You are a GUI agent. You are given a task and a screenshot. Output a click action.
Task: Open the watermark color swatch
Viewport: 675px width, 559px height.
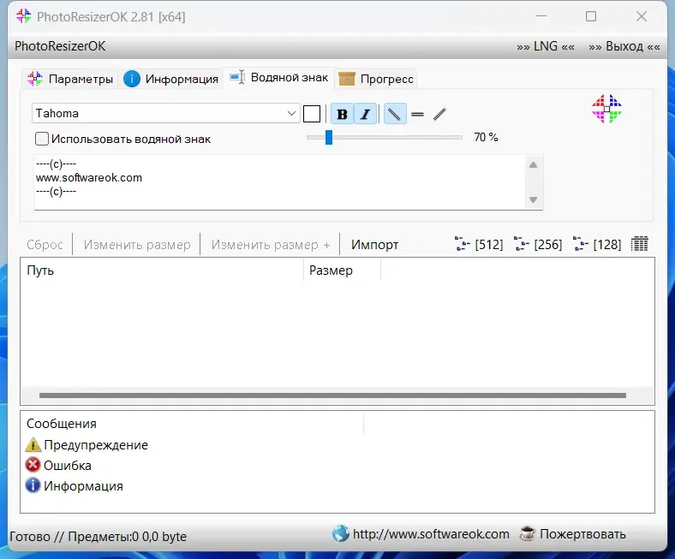pyautogui.click(x=312, y=114)
